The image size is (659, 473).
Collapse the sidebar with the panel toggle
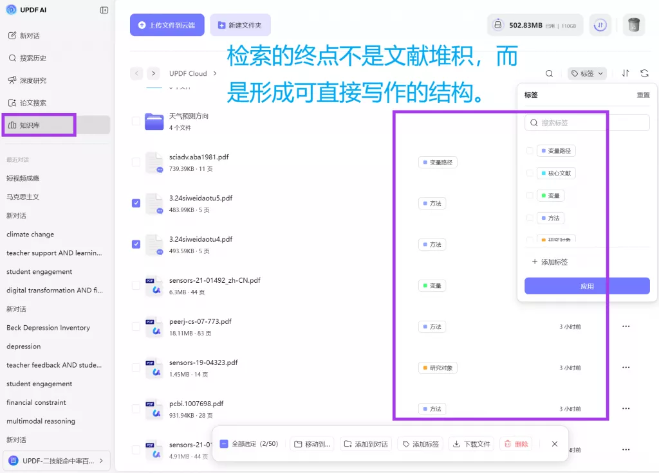click(x=104, y=10)
